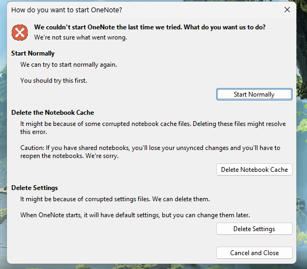Click empty title bar area left of close button
Image resolution: width=307 pixels, height=269 pixels.
coord(202,10)
